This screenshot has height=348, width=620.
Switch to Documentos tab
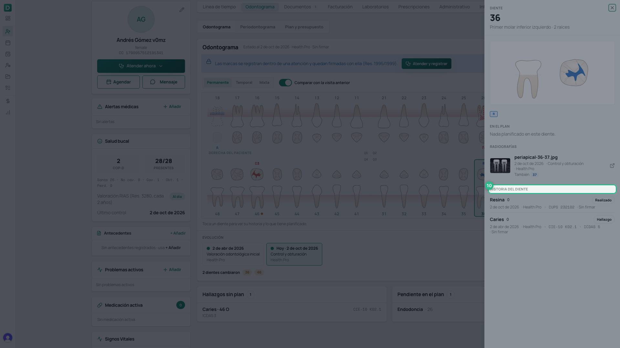point(300,7)
